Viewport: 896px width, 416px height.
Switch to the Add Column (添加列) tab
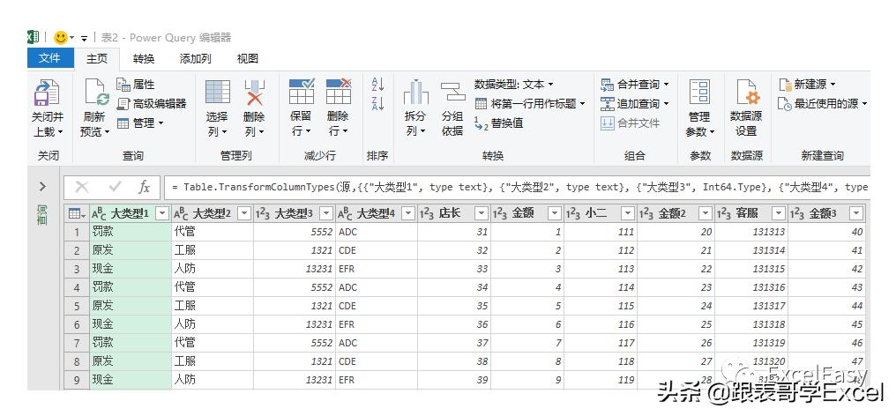pos(196,58)
